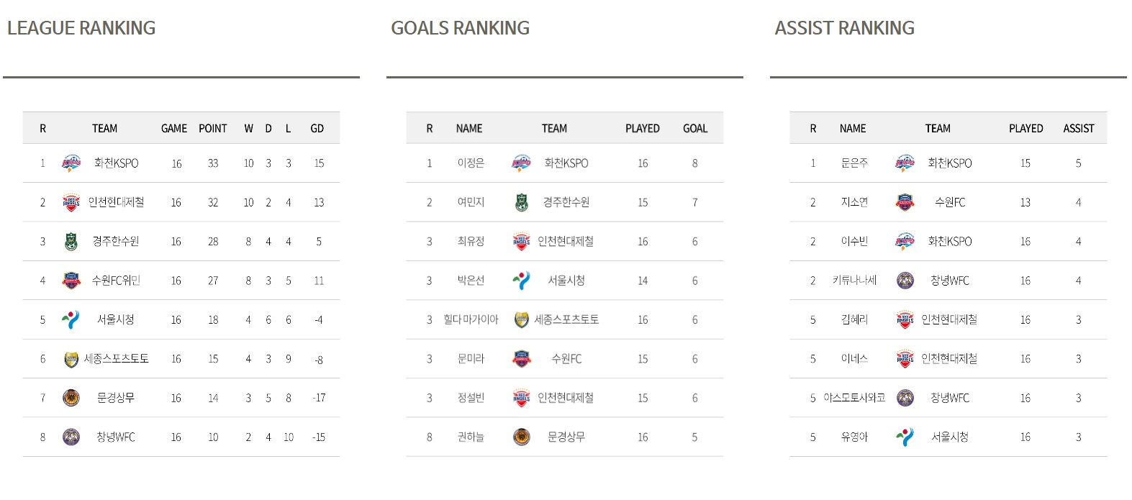Click the GOAL column header
Viewport: 1132px width, 500px height.
pyautogui.click(x=695, y=128)
